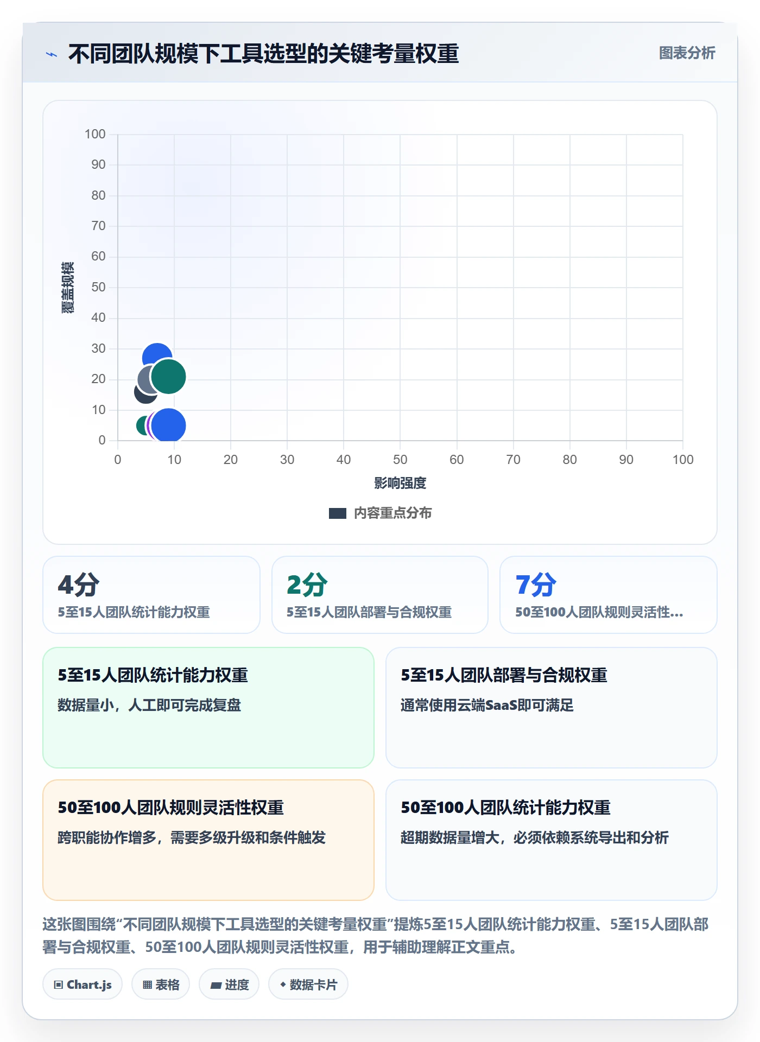Image resolution: width=760 pixels, height=1042 pixels.
Task: Click the 数据卡片 tag
Action: (308, 984)
